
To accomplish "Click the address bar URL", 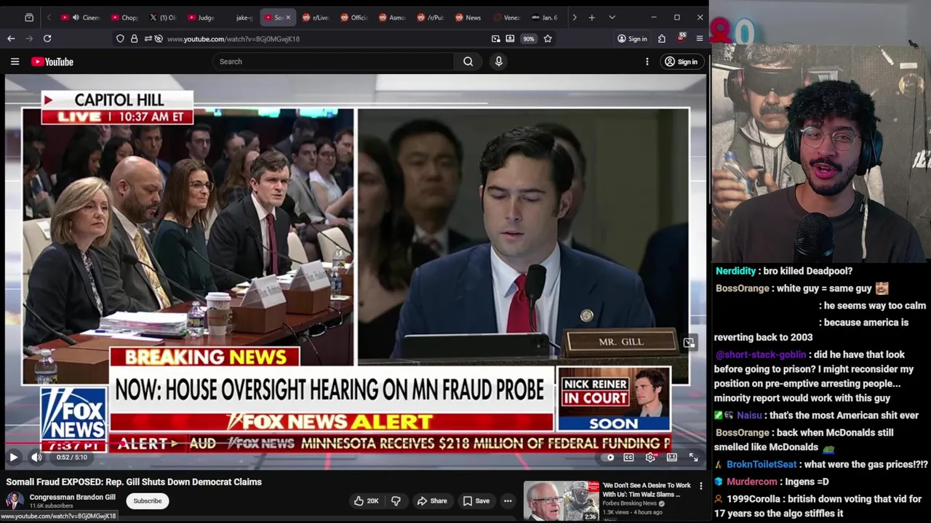I will tap(233, 38).
